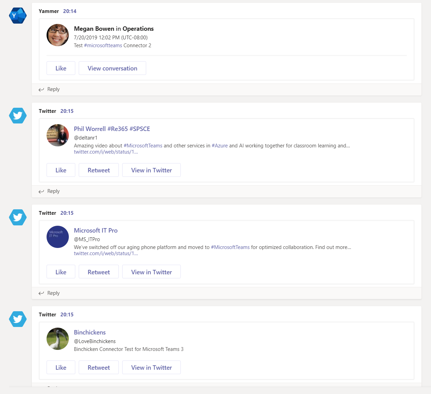Reply under the Microsoft IT Pro tweet
The height and width of the screenshot is (394, 431).
49,293
